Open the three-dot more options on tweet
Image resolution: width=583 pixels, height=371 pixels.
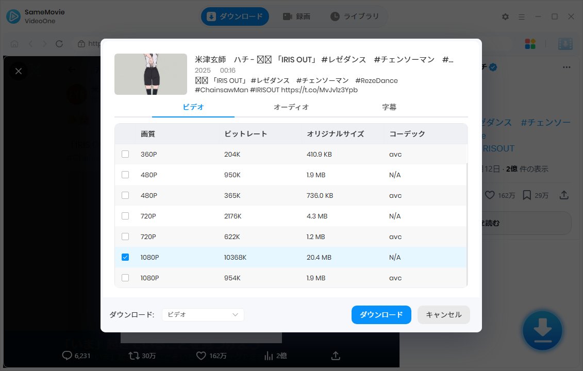coord(567,68)
